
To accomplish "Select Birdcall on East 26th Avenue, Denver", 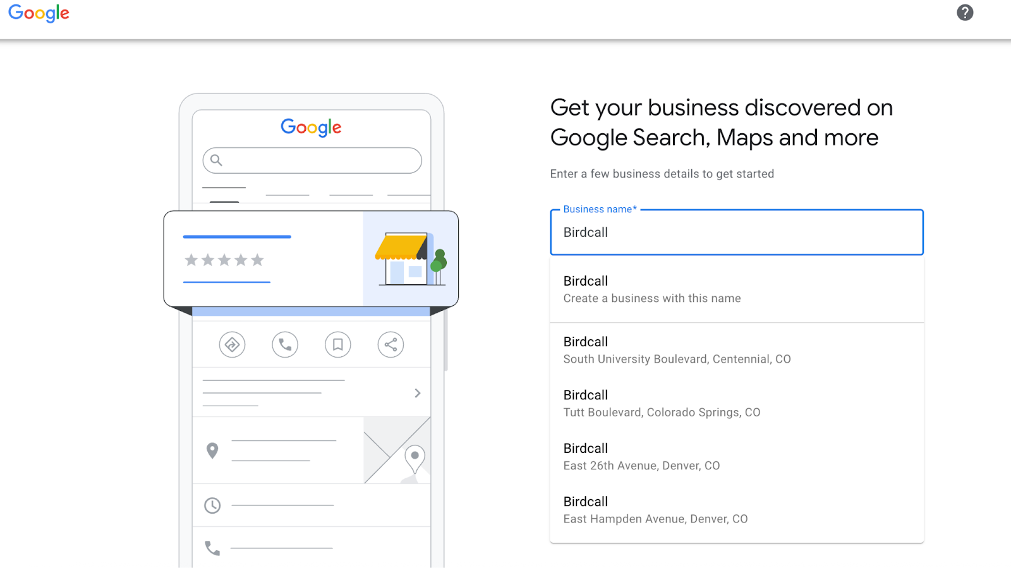I will tap(737, 457).
